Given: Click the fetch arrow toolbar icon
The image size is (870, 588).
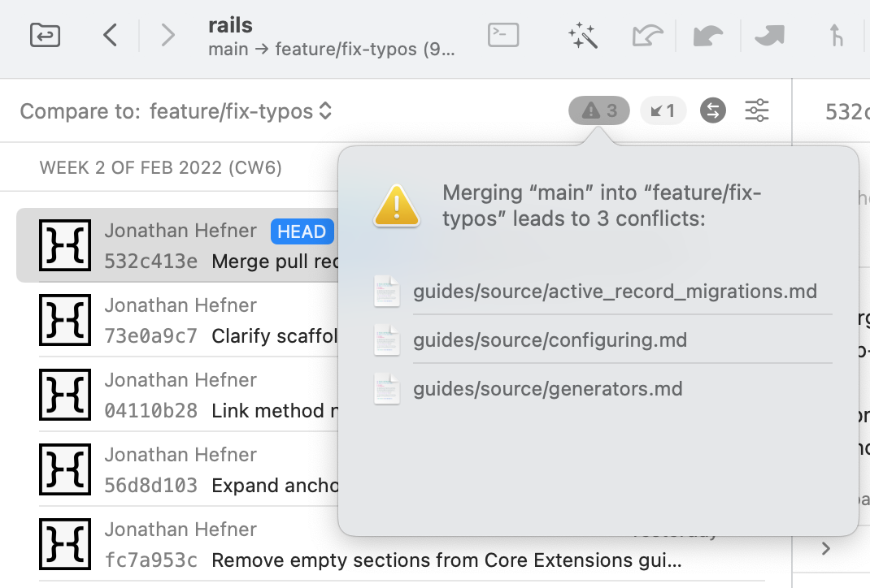Looking at the screenshot, I should pyautogui.click(x=647, y=35).
